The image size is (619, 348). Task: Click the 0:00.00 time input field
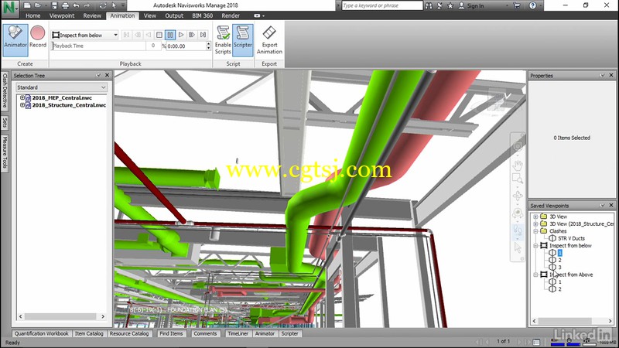(x=186, y=46)
